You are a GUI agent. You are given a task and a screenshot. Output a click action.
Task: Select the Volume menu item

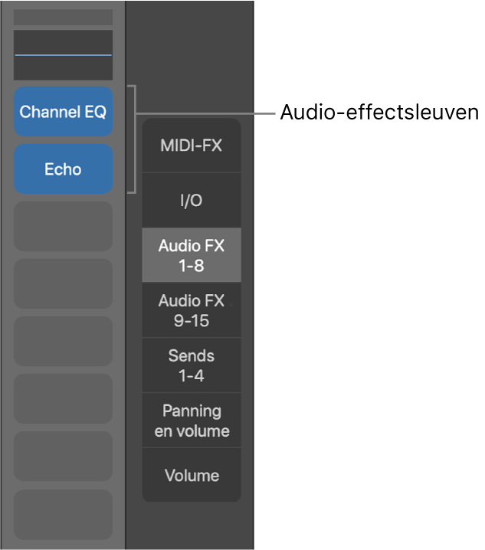[x=192, y=476]
